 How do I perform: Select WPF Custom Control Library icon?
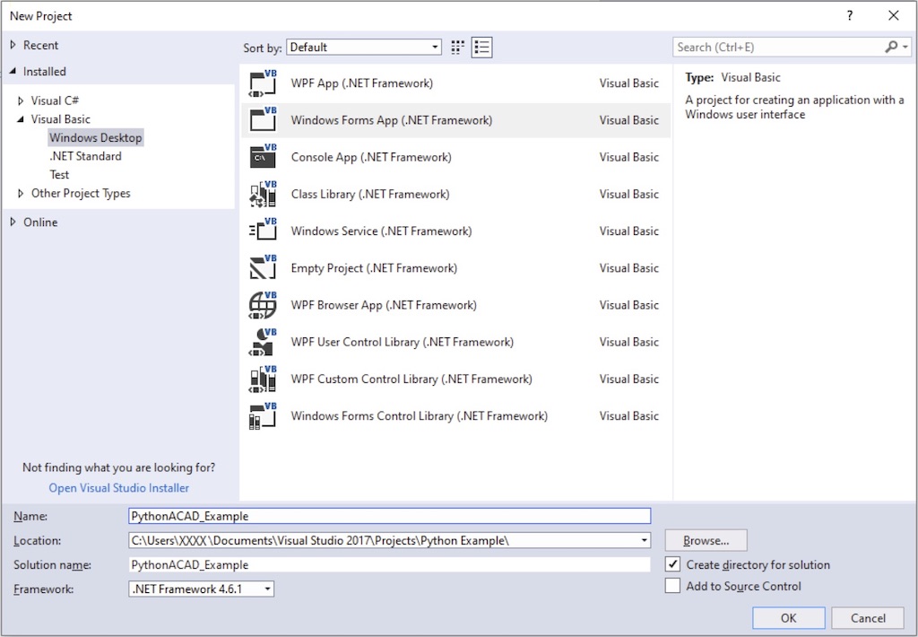(x=263, y=379)
